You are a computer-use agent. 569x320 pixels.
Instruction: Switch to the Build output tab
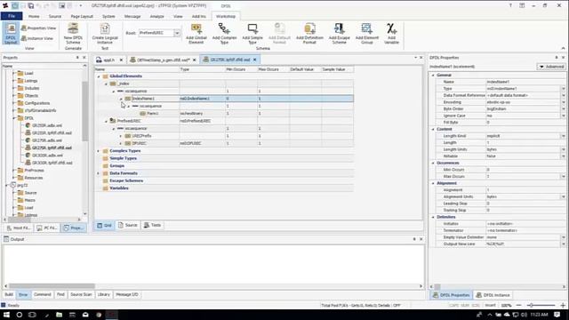(9, 294)
